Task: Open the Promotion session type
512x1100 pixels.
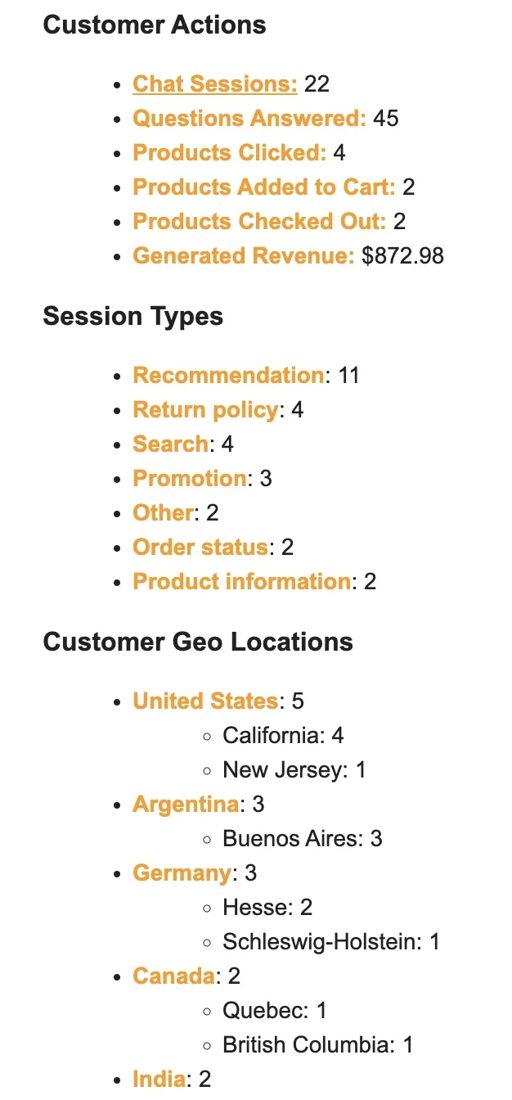Action: pos(189,479)
